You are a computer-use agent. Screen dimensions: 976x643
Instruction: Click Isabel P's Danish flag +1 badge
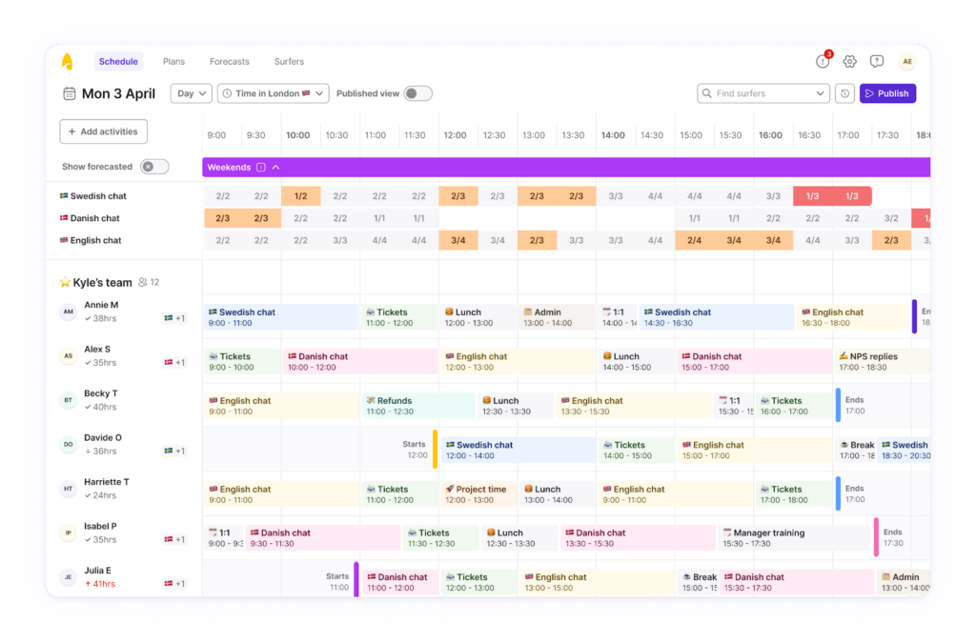[x=174, y=539]
